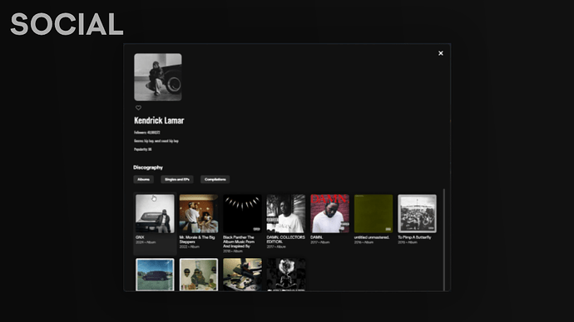The image size is (574, 322).
Task: Click the SOCIAL heading text
Action: 67,24
